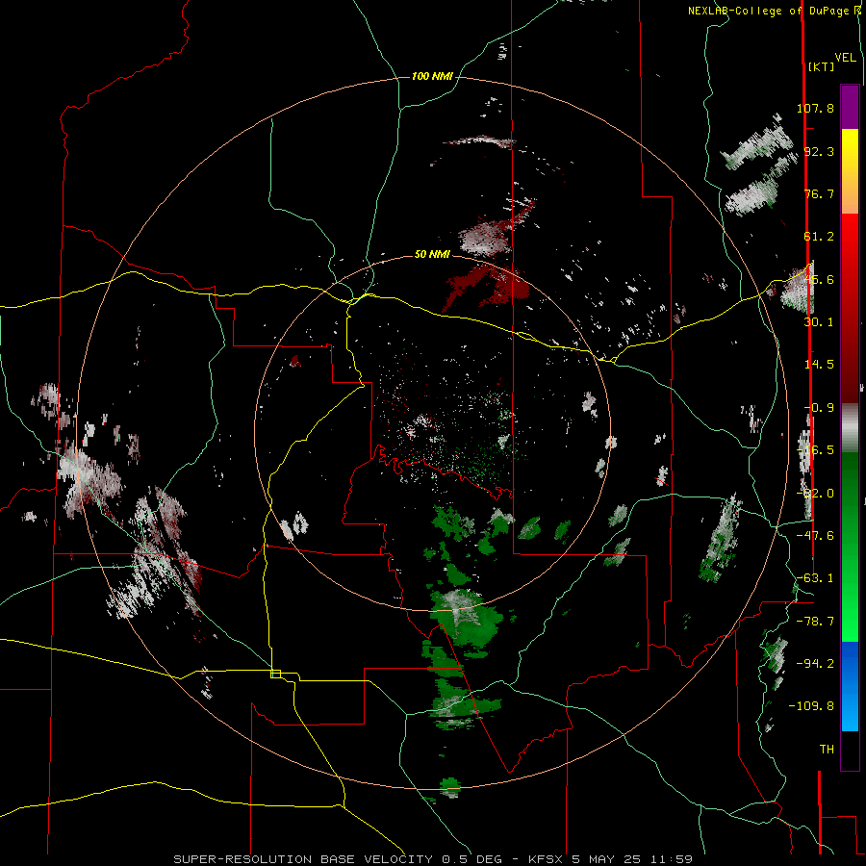This screenshot has width=866, height=866.
Task: Click the 107.8 legend value
Action: [x=815, y=108]
